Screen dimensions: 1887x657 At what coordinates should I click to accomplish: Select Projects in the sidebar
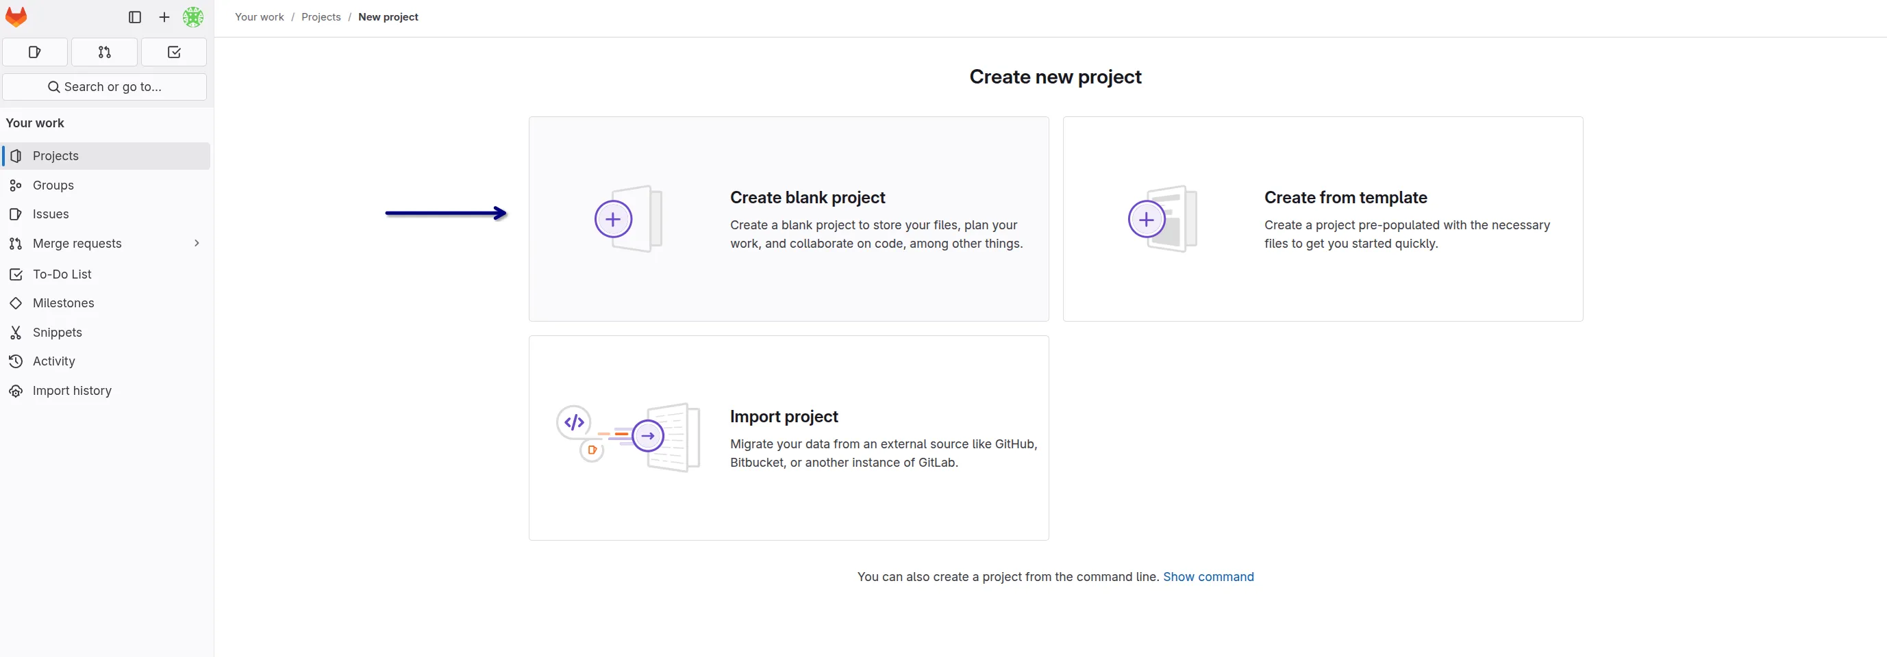click(55, 155)
